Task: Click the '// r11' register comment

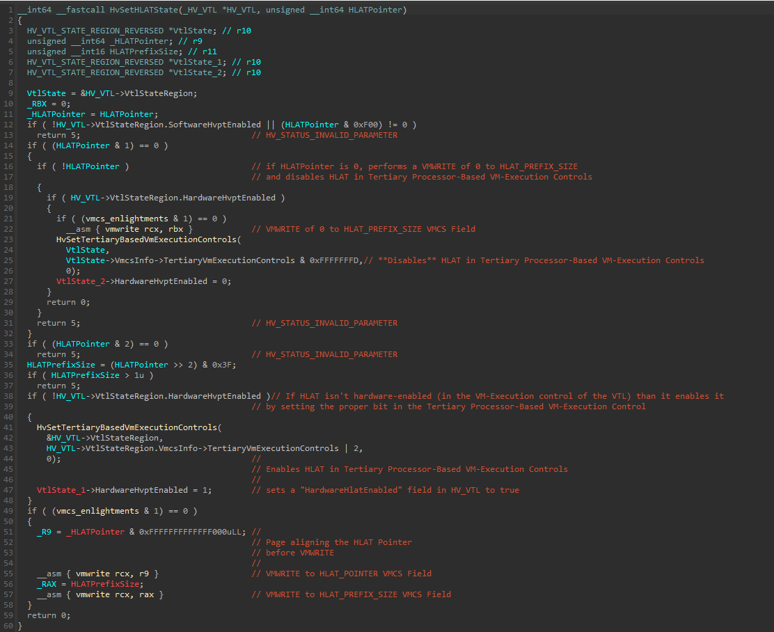Action: (203, 52)
